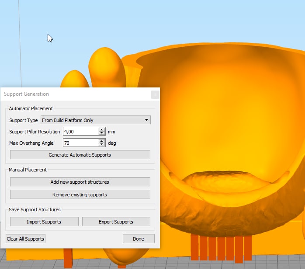The width and height of the screenshot is (305, 269).
Task: Click Export Supports button
Action: (x=116, y=222)
